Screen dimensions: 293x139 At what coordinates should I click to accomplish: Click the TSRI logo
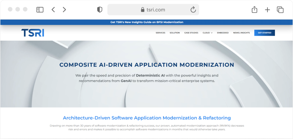tap(33, 33)
